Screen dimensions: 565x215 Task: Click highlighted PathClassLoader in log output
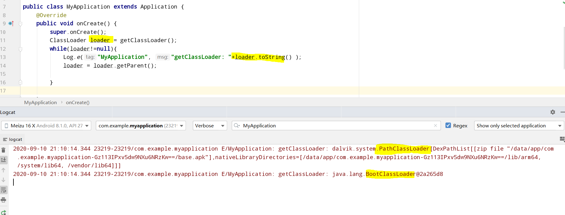404,148
